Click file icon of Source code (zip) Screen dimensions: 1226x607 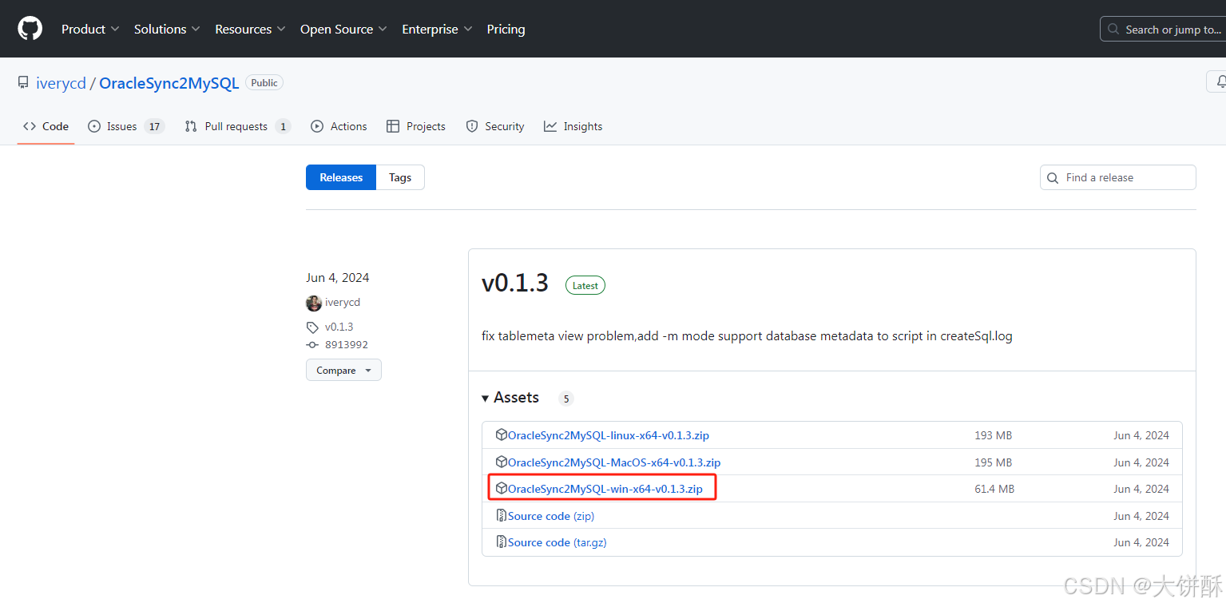(502, 515)
